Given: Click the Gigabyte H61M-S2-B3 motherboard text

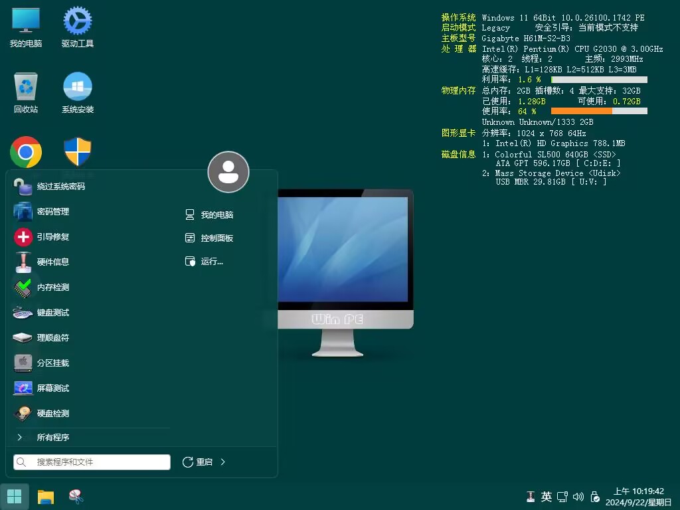Looking at the screenshot, I should (x=526, y=38).
